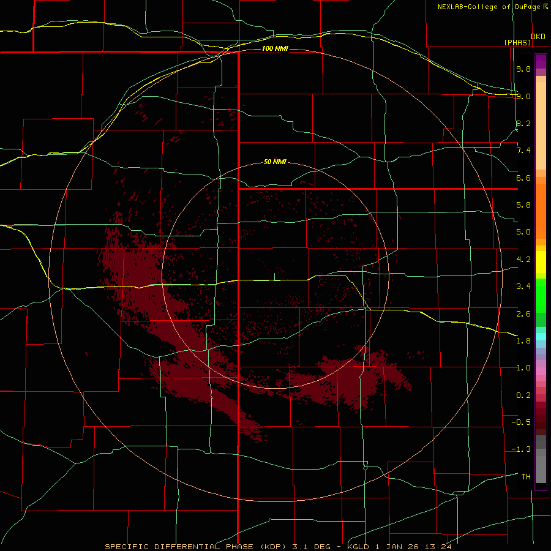Click the 4.2 scale value
Screen dimensions: 551x551
[x=523, y=260]
